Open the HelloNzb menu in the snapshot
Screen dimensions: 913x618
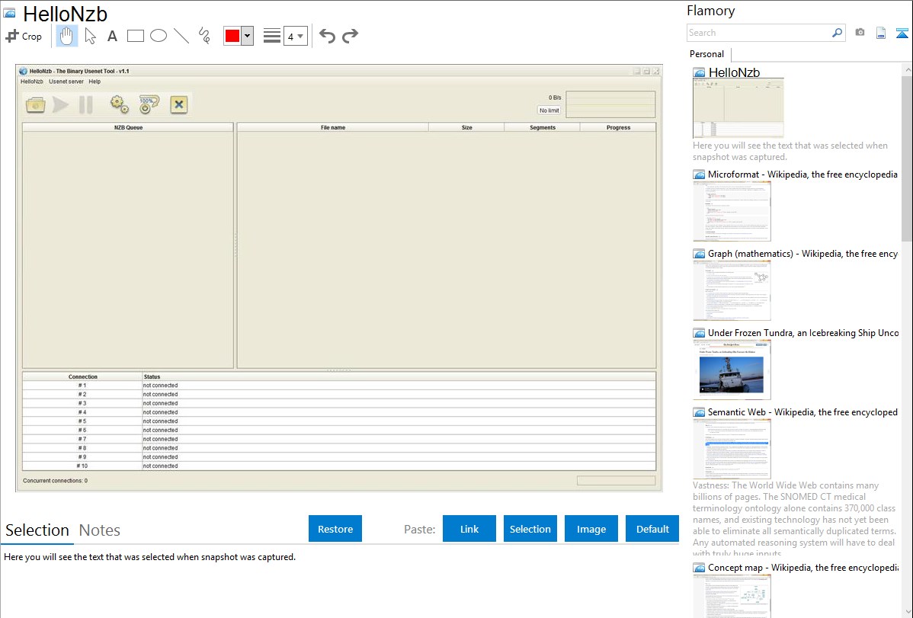(32, 82)
